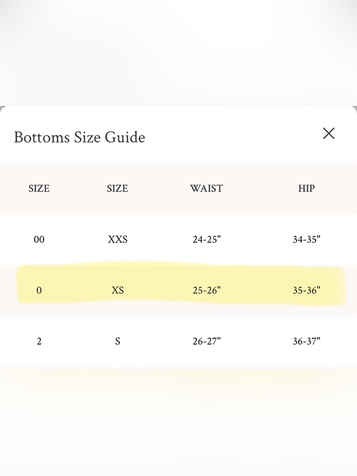
Task: Click the 24-25" waist measurement
Action: (x=207, y=240)
